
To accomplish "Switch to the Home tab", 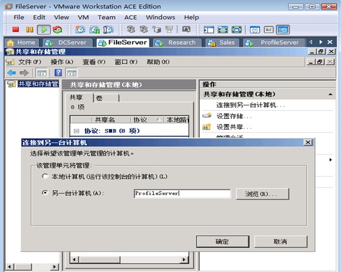I will (x=22, y=43).
